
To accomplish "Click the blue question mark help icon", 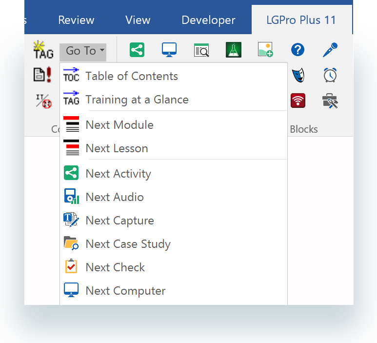I will [298, 50].
